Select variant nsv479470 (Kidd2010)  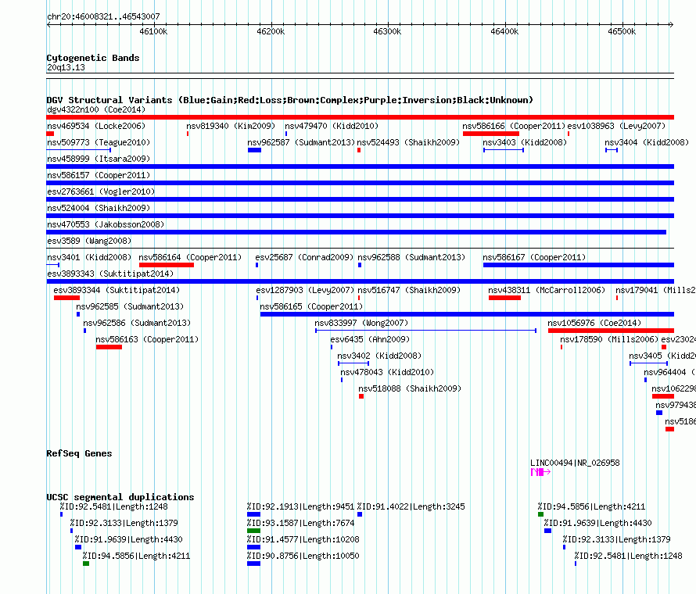click(x=332, y=126)
